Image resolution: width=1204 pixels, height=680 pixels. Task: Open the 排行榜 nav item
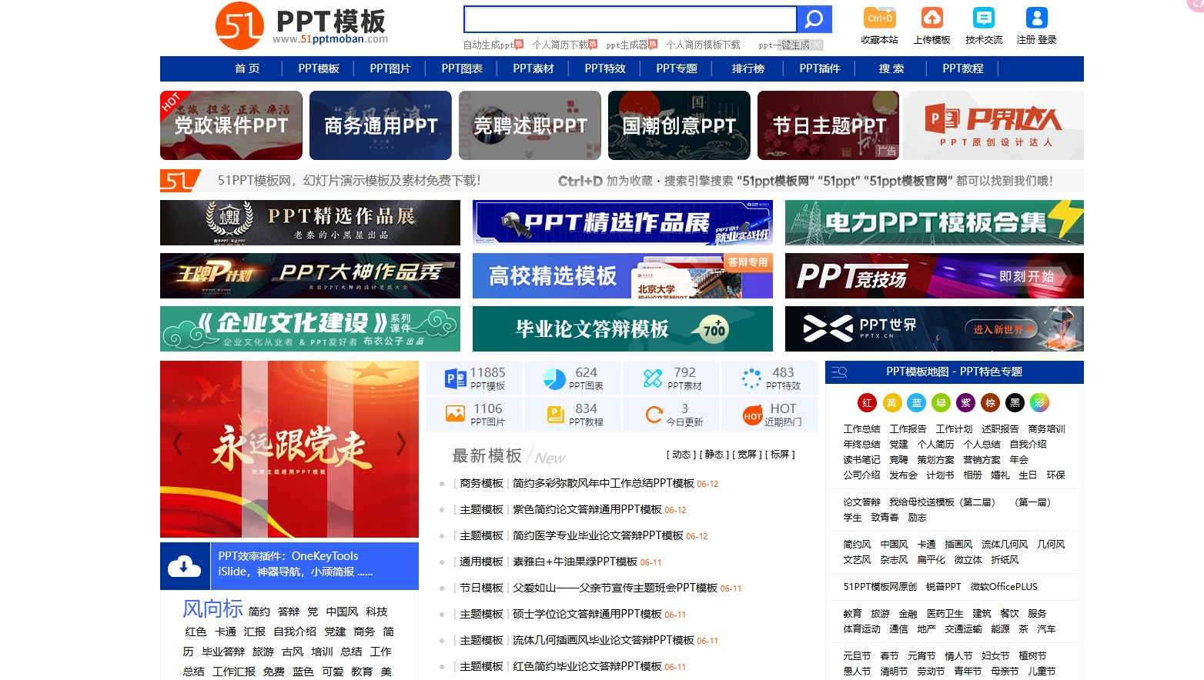pyautogui.click(x=748, y=68)
